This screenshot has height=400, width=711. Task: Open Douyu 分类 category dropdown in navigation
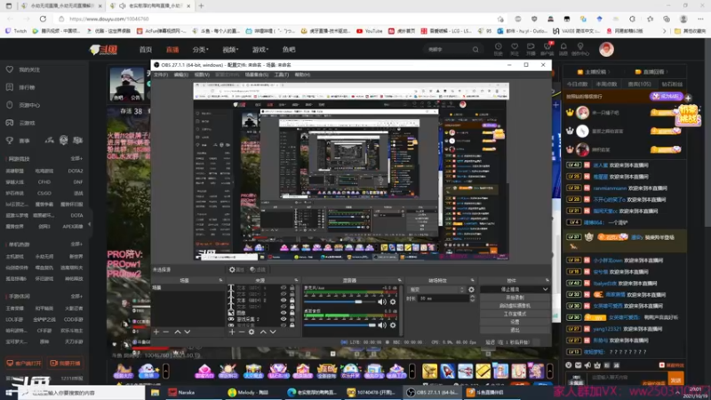pos(200,50)
